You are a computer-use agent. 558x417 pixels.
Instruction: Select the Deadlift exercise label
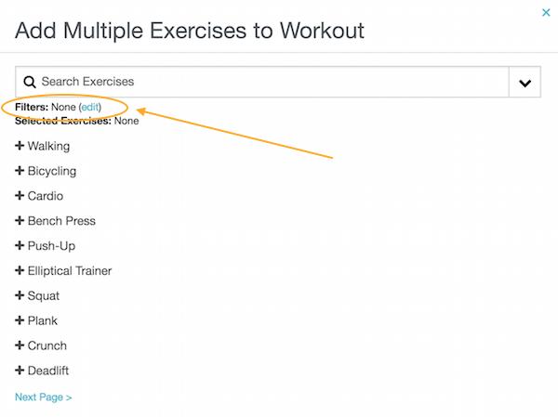click(x=48, y=371)
